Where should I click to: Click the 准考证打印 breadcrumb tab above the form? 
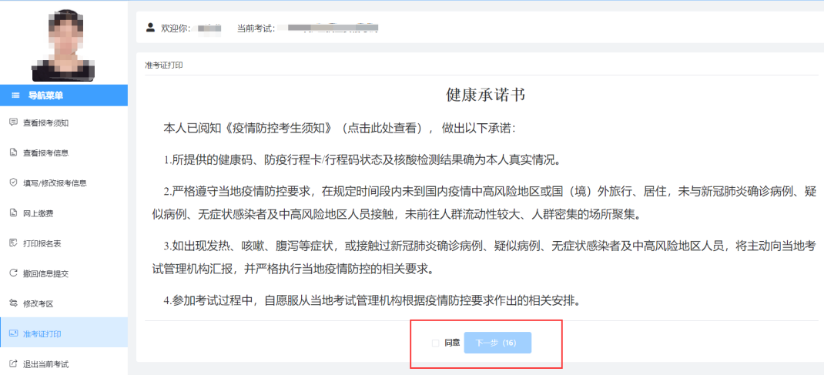click(164, 65)
